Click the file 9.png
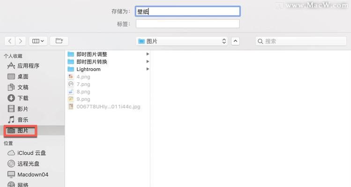The width and height of the screenshot is (351, 187). (x=108, y=99)
